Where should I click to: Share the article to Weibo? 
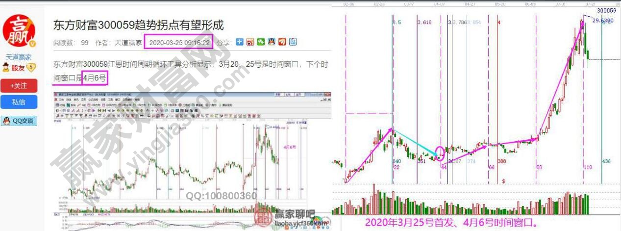pos(250,43)
